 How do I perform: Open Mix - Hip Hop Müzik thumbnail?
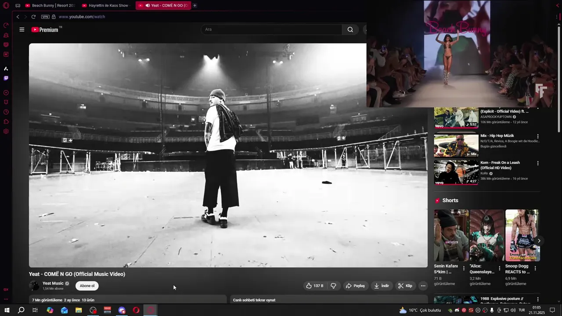(x=456, y=146)
